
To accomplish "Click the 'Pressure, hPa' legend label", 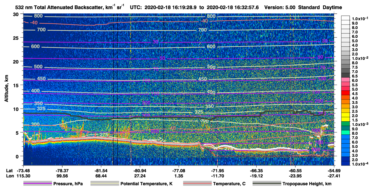I will [x=68, y=184].
